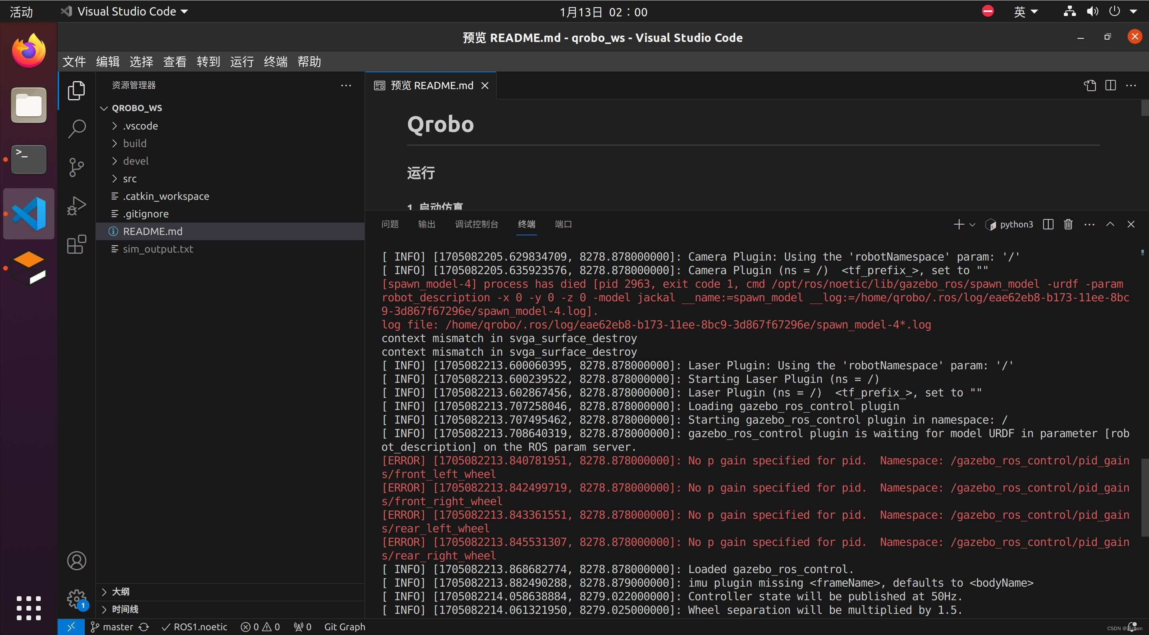Open the 英 input method dropdown
Viewport: 1149px width, 635px height.
pos(1026,12)
